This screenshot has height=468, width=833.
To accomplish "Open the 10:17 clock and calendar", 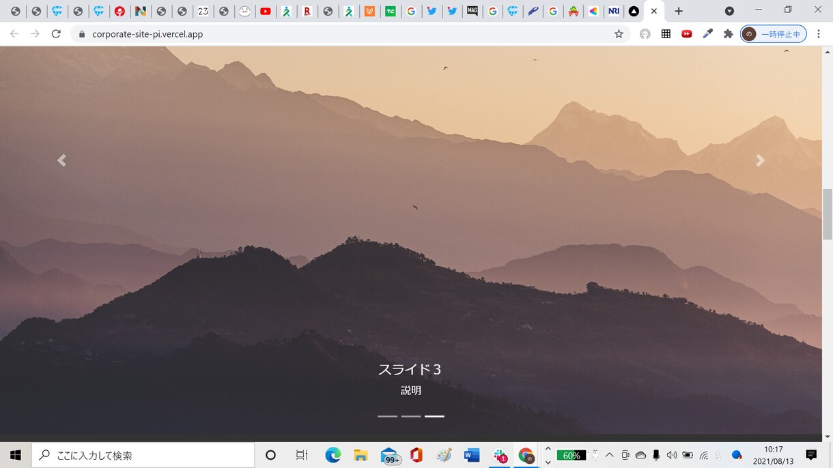I will point(773,455).
